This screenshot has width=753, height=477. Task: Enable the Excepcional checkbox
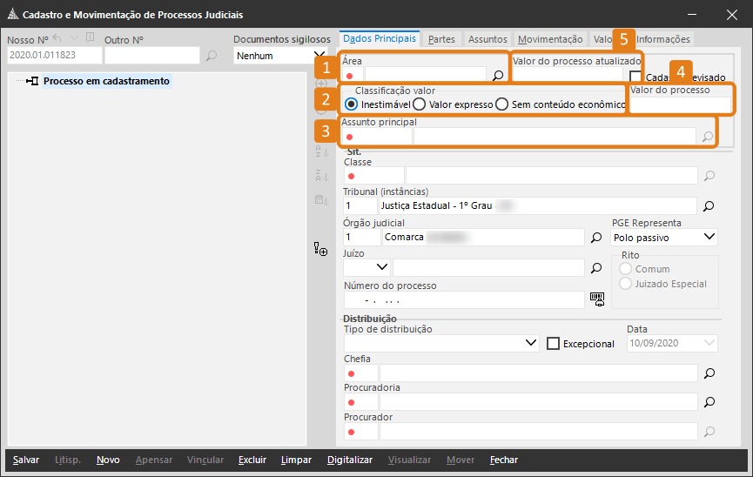tap(553, 344)
